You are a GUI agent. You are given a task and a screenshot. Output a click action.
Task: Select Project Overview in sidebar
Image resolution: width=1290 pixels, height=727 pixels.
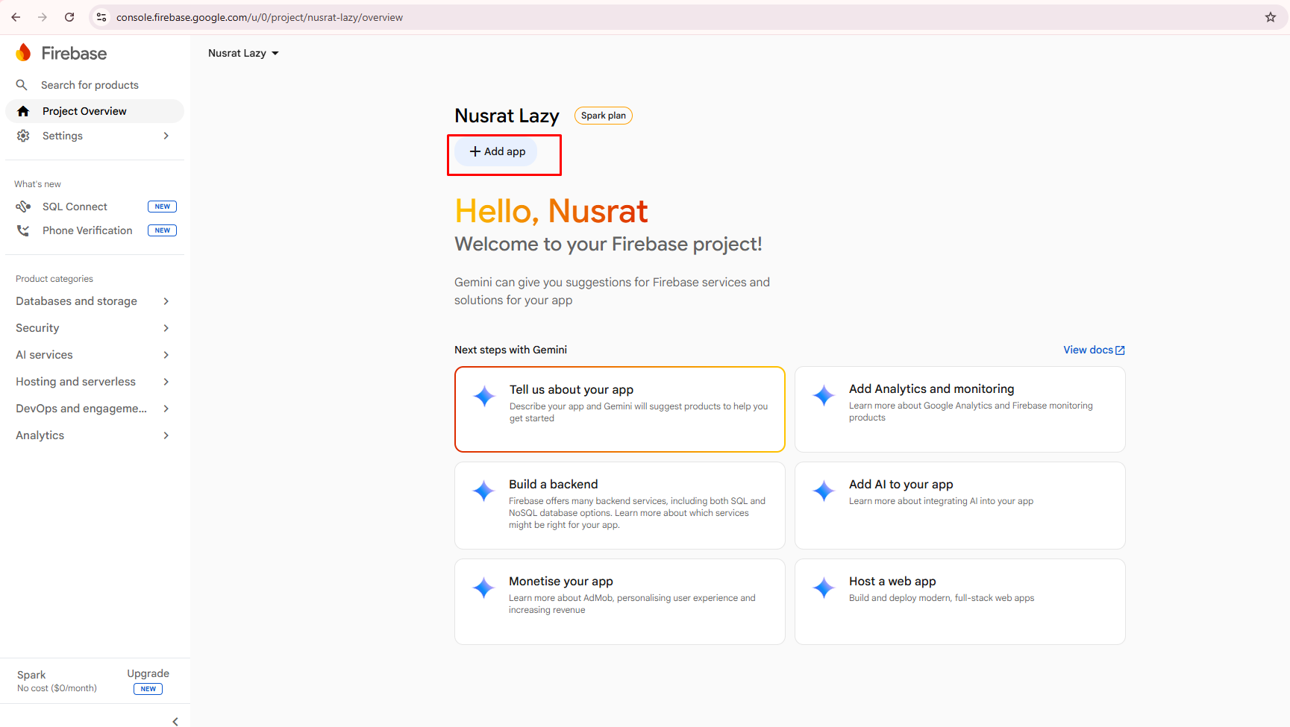(94, 111)
